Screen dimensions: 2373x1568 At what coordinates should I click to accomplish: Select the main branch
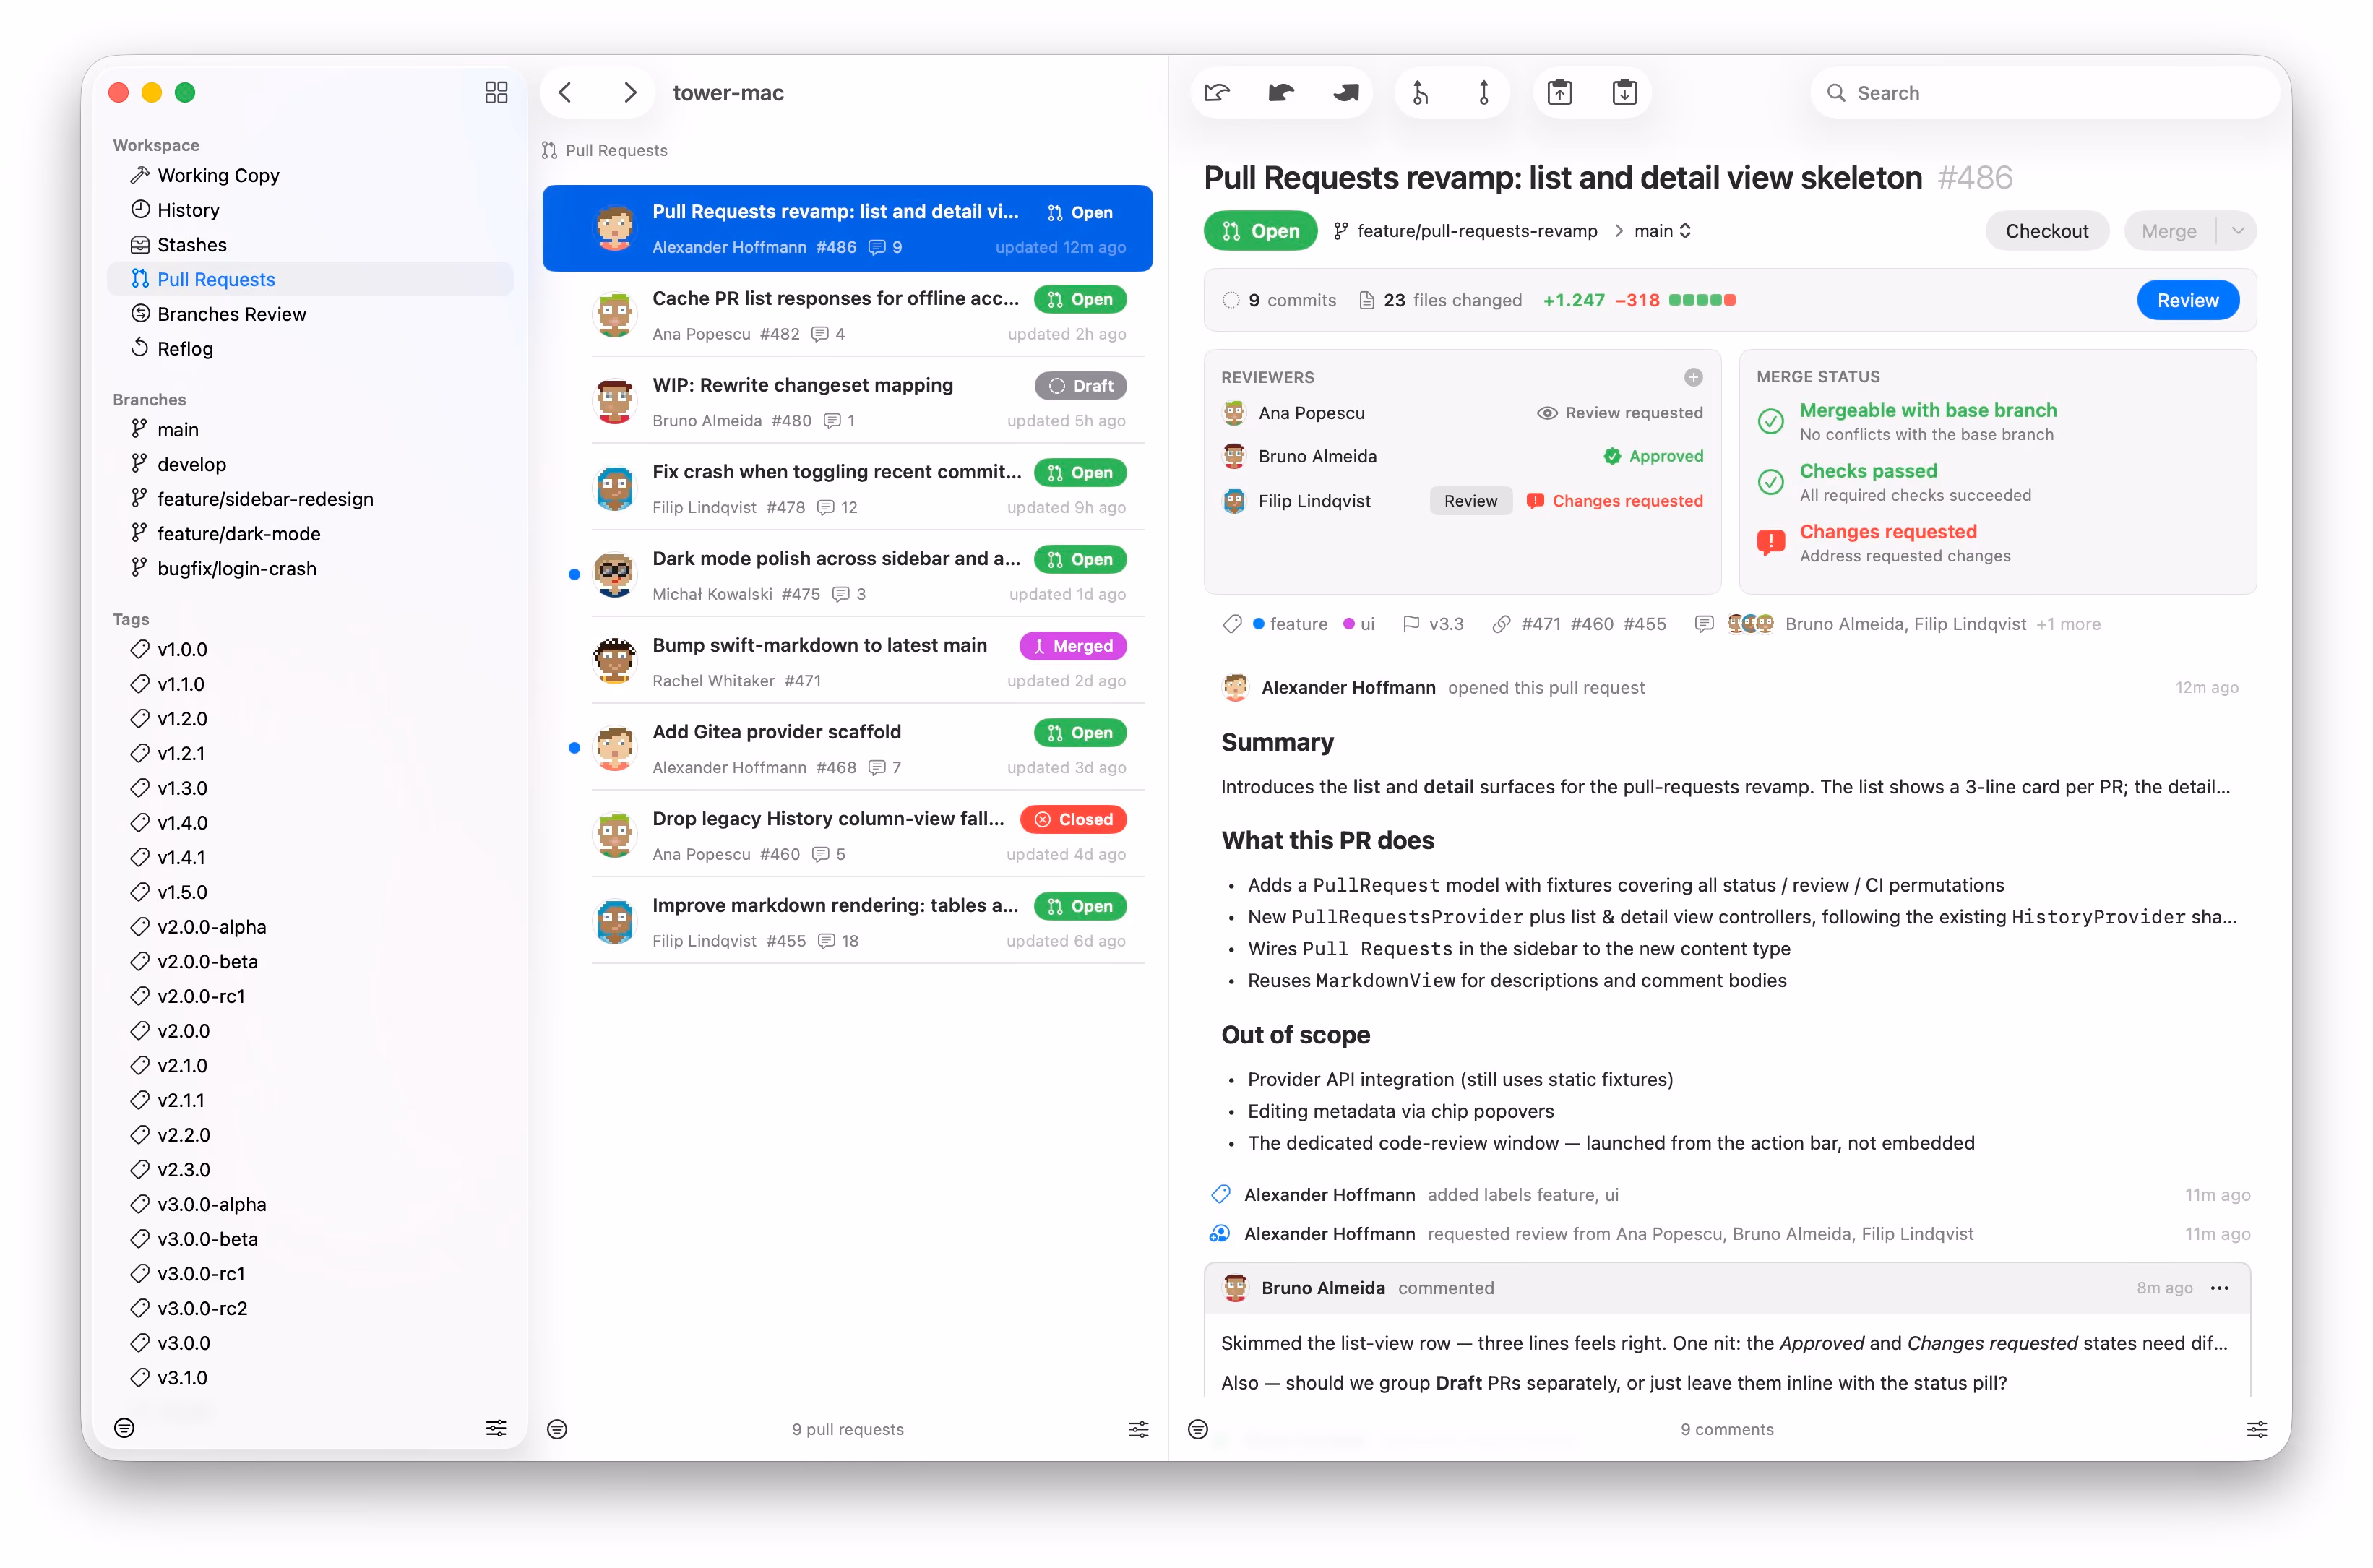coord(310,430)
